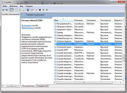Screen dimensions: 127x93
Task: Select the Служба медиапр... row
Action: click(88, 79)
